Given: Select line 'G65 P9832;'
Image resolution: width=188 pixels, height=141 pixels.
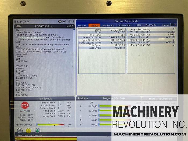Looking at the screenshot, I should pyautogui.click(x=22, y=83).
